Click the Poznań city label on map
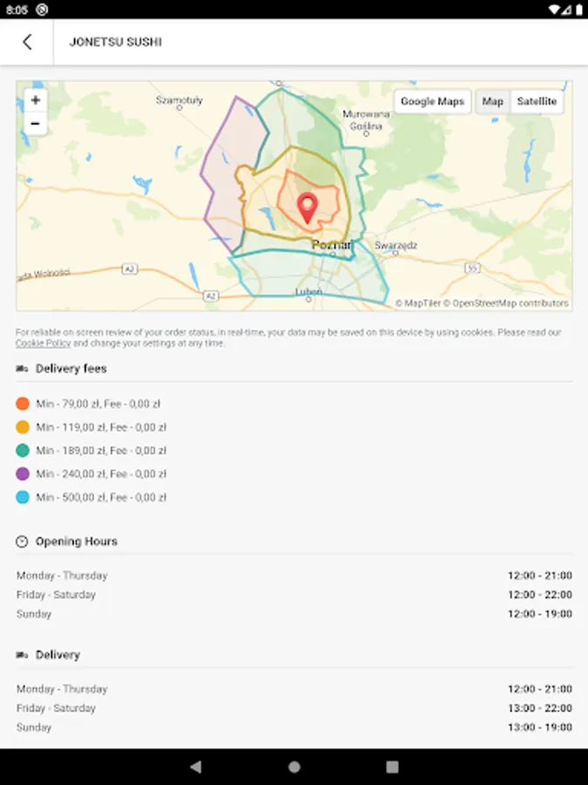 (332, 245)
